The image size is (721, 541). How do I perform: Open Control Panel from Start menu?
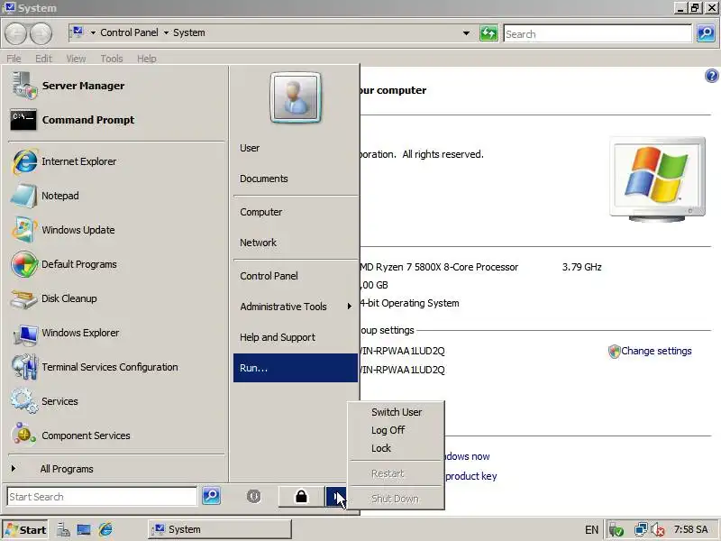click(296, 276)
